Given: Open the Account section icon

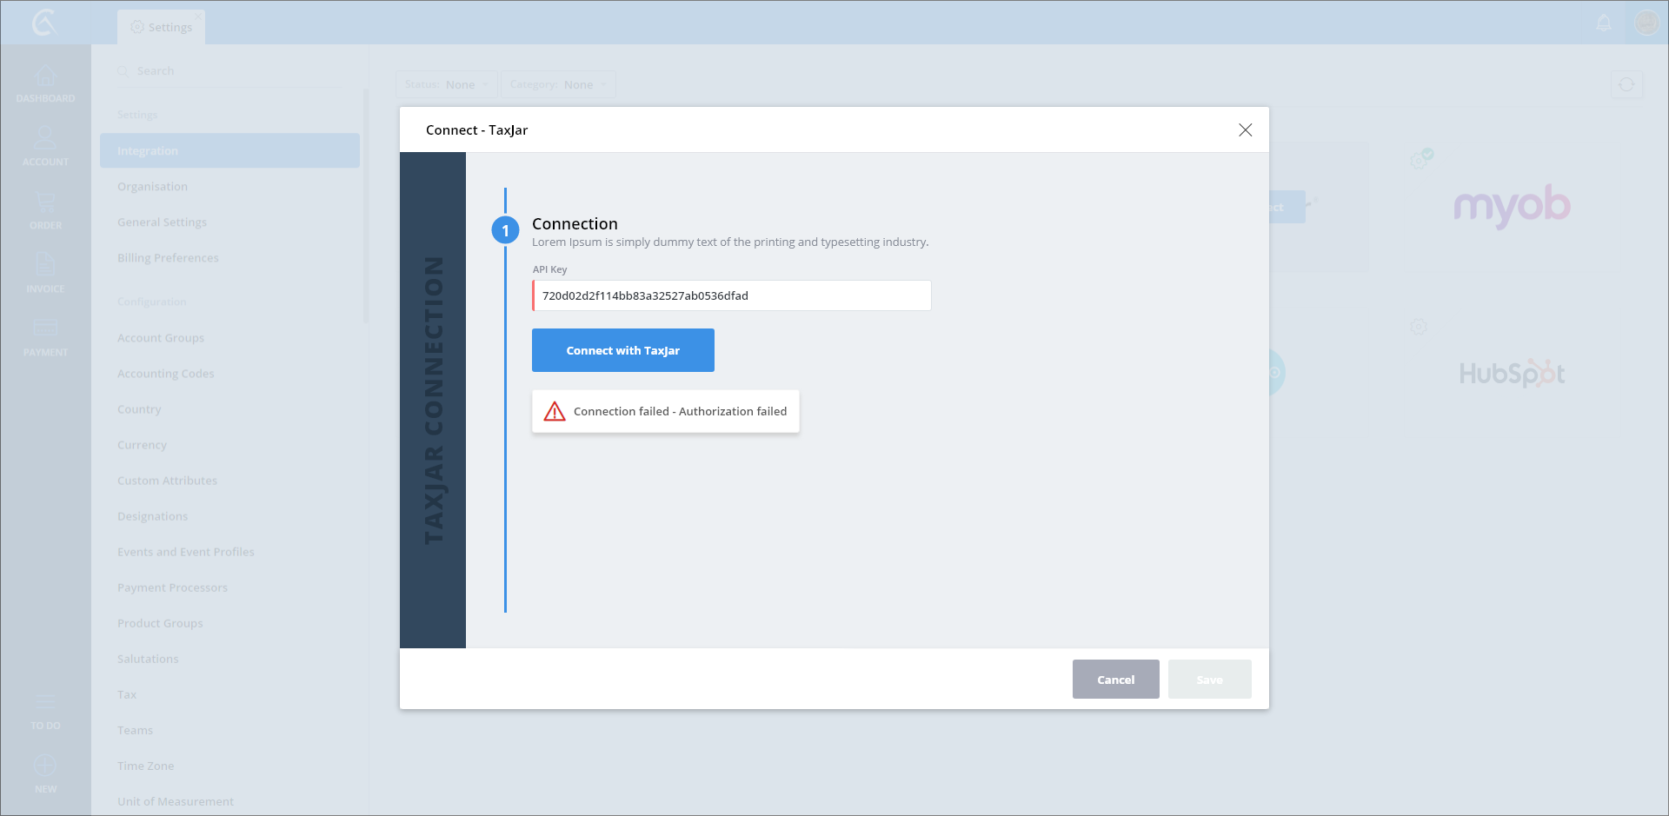Looking at the screenshot, I should [45, 139].
